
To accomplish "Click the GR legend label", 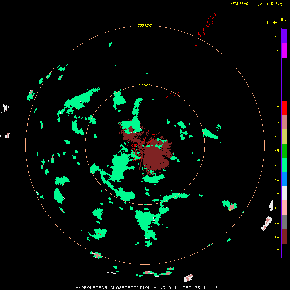I will pyautogui.click(x=276, y=122).
